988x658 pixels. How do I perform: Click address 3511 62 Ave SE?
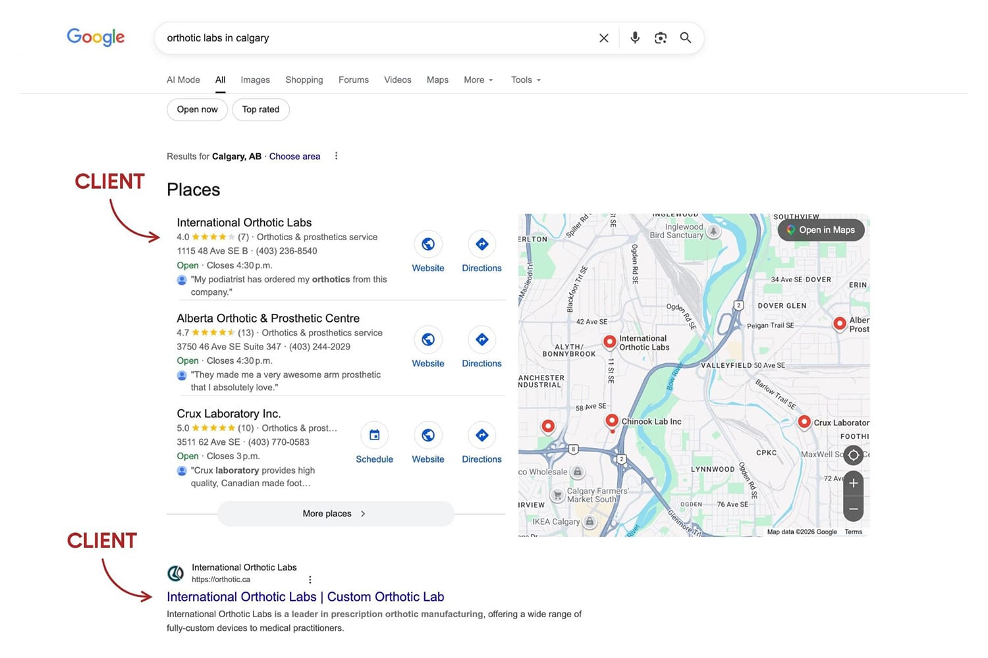(208, 442)
